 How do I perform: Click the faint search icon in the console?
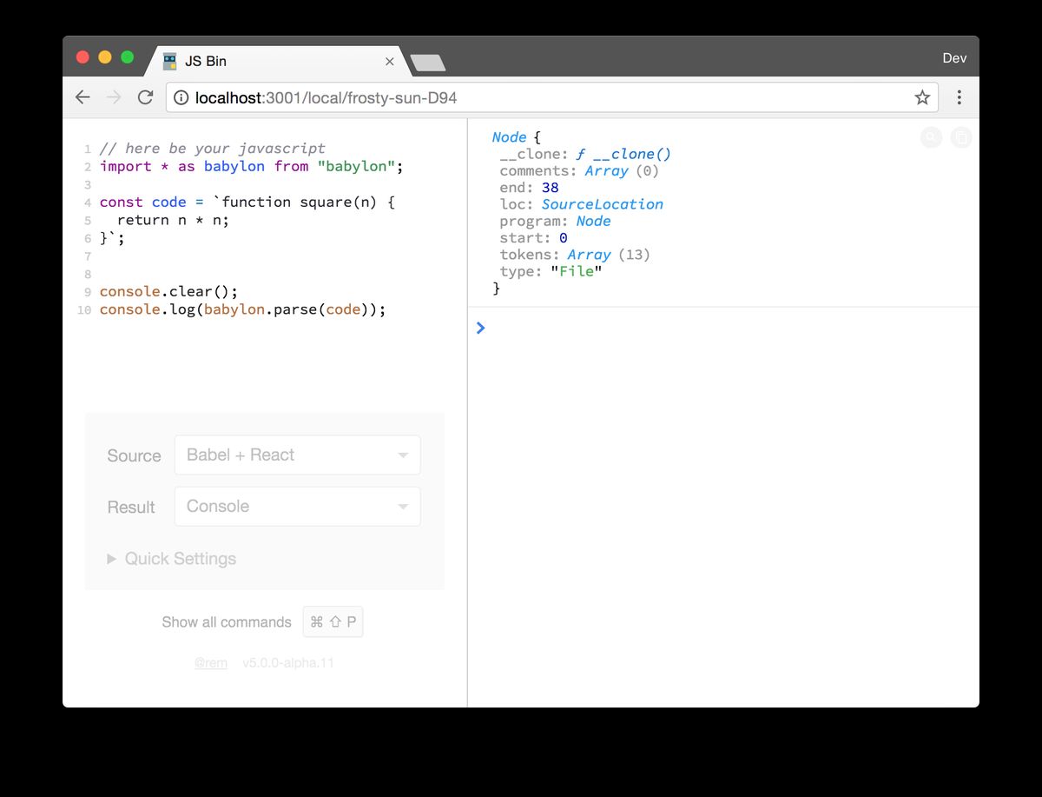tap(931, 137)
